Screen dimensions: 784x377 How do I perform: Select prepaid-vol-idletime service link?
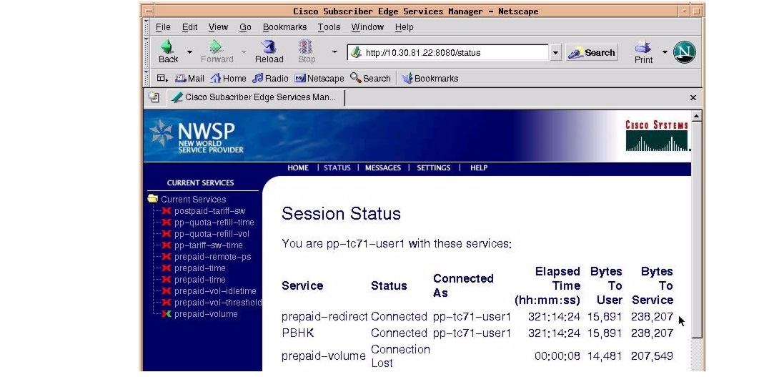[x=215, y=291]
